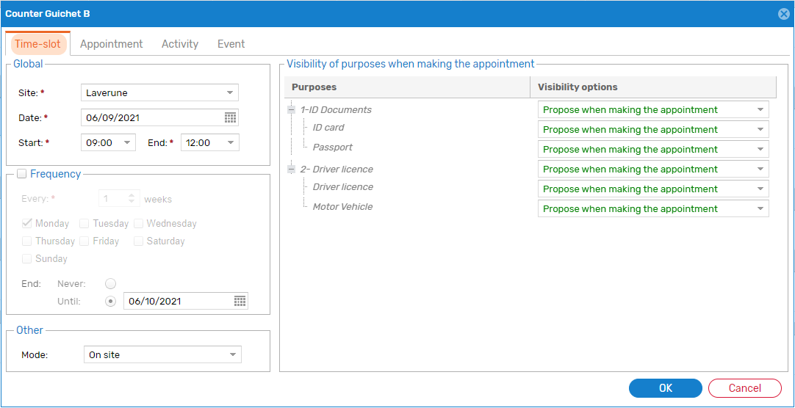
Task: Select the Until end radio button
Action: [x=110, y=301]
